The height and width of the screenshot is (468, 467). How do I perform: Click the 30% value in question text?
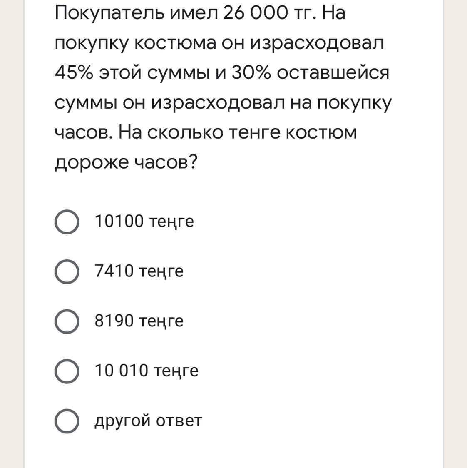251,73
